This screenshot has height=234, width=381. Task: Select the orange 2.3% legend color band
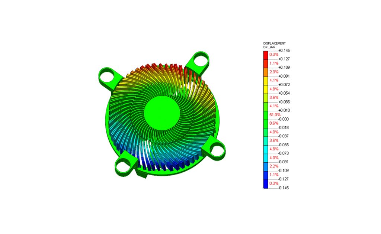pos(266,72)
